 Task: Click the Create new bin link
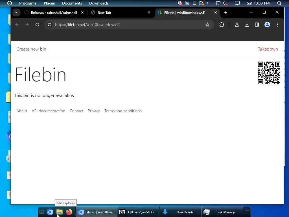pos(31,49)
